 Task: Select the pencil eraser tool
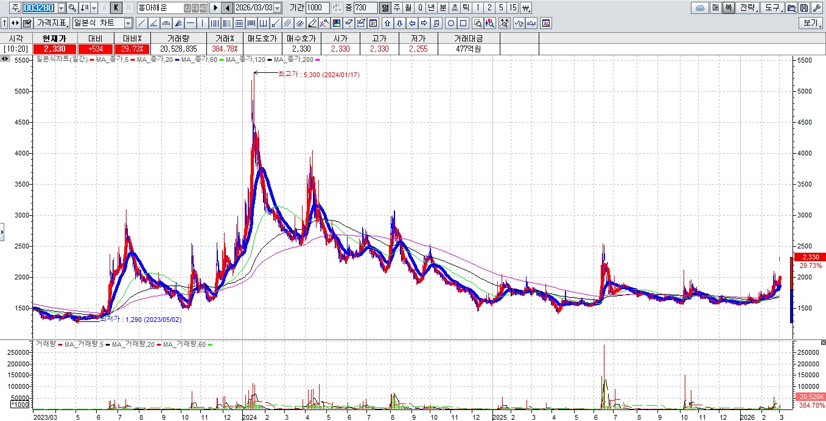tap(312, 23)
